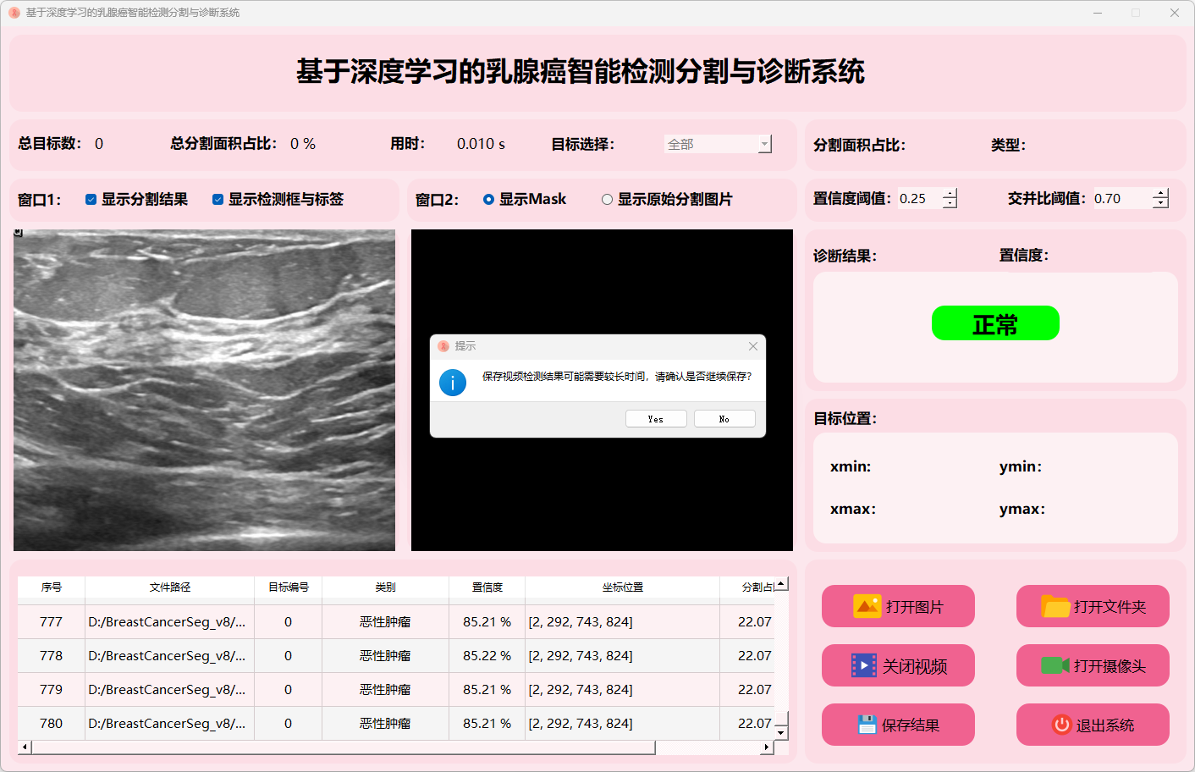Close the 提示 dialog with its X
Image resolution: width=1195 pixels, height=772 pixels.
pos(753,346)
